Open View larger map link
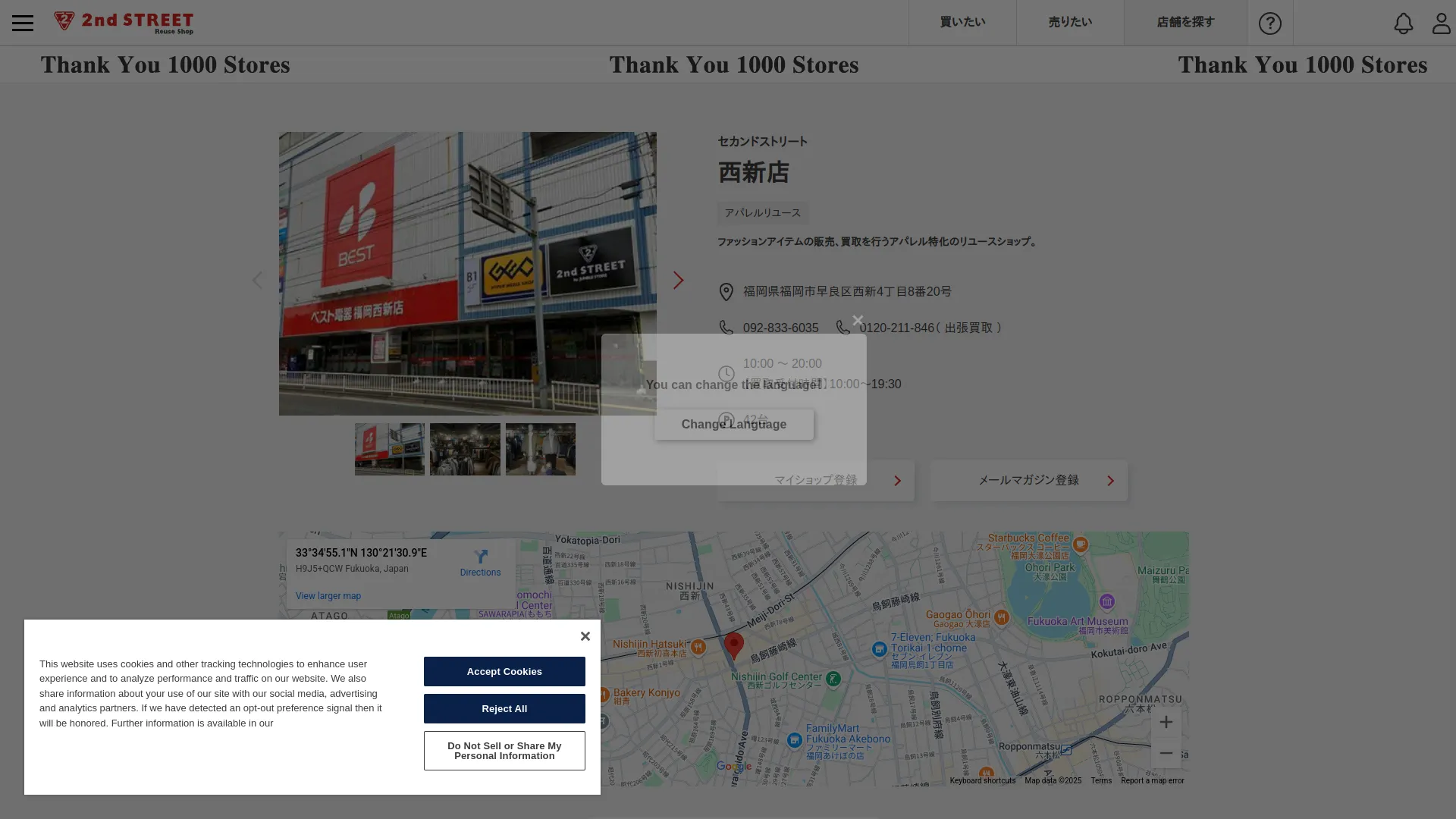This screenshot has width=1456, height=819. (x=328, y=596)
